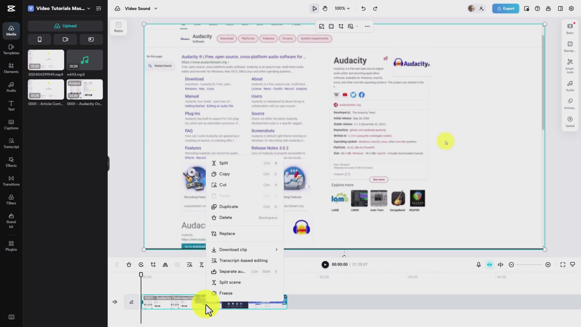Select the n443.mp3 audio thumbnail
The image size is (581, 327).
[x=85, y=60]
